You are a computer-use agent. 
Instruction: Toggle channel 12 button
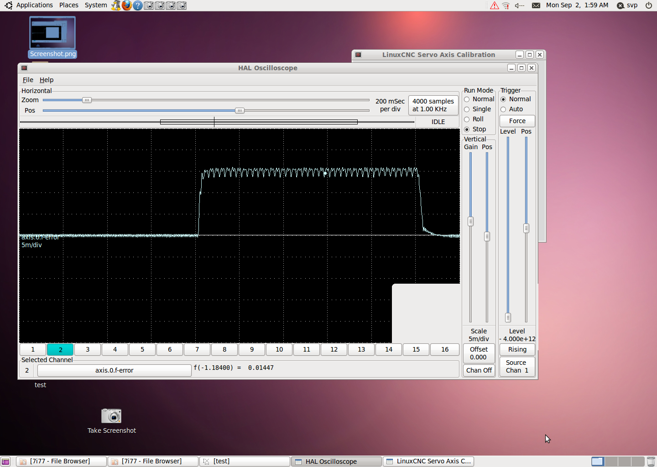334,350
